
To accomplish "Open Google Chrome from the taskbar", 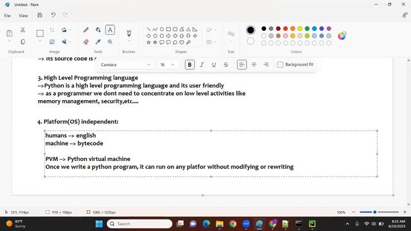I will pyautogui.click(x=232, y=224).
